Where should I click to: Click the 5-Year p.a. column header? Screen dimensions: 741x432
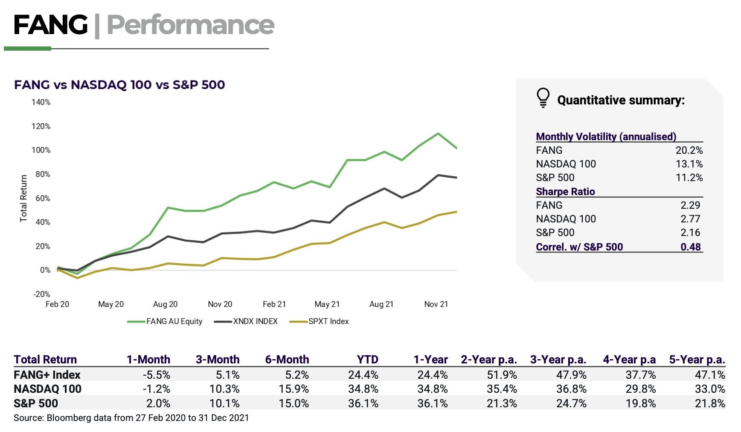[697, 360]
